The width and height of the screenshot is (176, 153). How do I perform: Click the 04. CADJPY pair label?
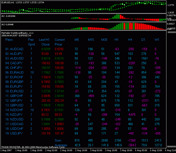[14, 63]
